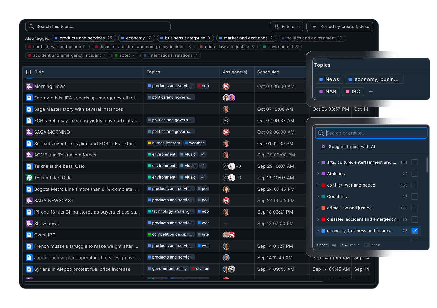The height and width of the screenshot is (308, 437).
Task: Click the column layout icon beside Title header
Action: click(x=29, y=72)
